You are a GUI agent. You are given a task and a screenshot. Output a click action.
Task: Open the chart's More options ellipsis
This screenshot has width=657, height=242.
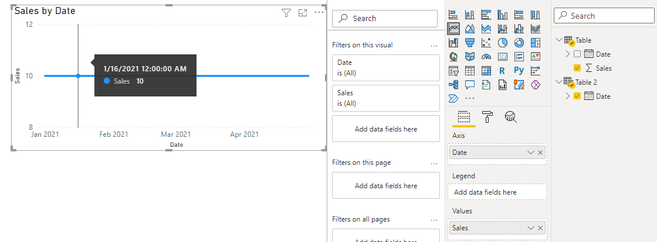click(x=319, y=12)
